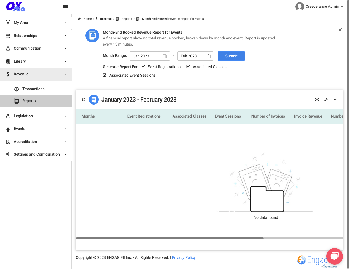Click the horizontal table scrollbar
The width and height of the screenshot is (349, 269).
(x=170, y=238)
